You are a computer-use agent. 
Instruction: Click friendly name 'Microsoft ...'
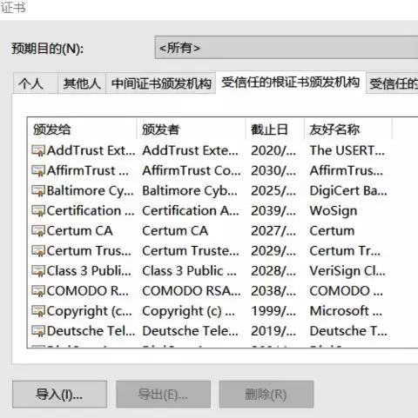pos(346,311)
